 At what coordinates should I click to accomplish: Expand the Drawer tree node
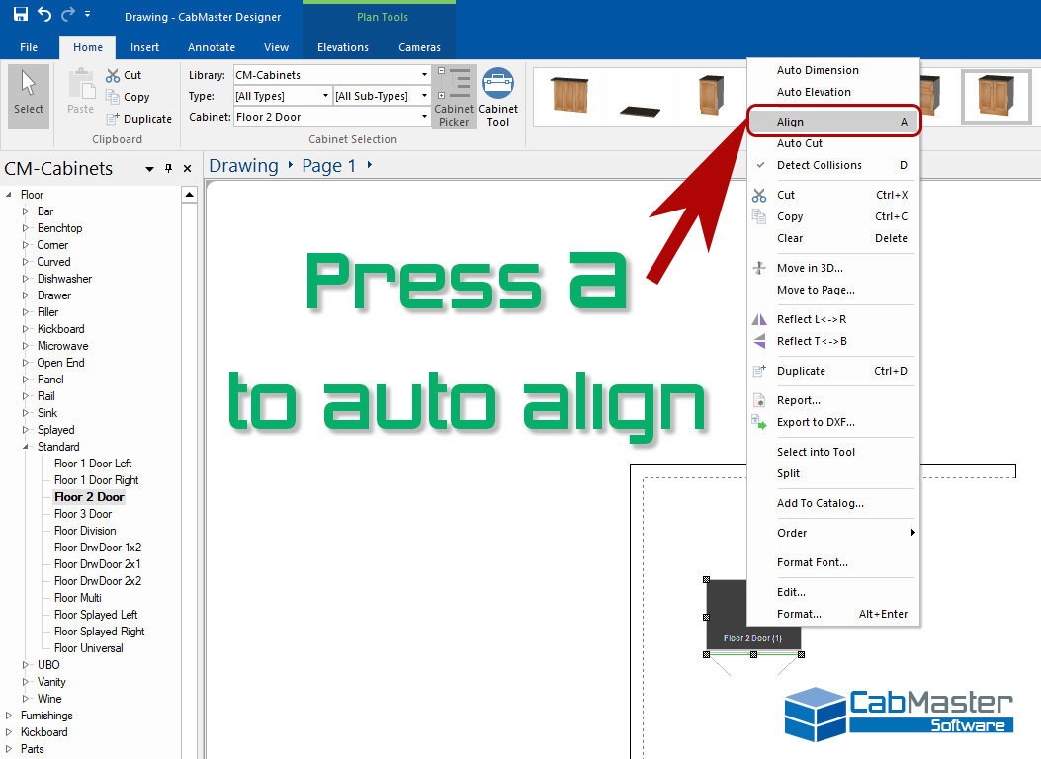point(26,295)
